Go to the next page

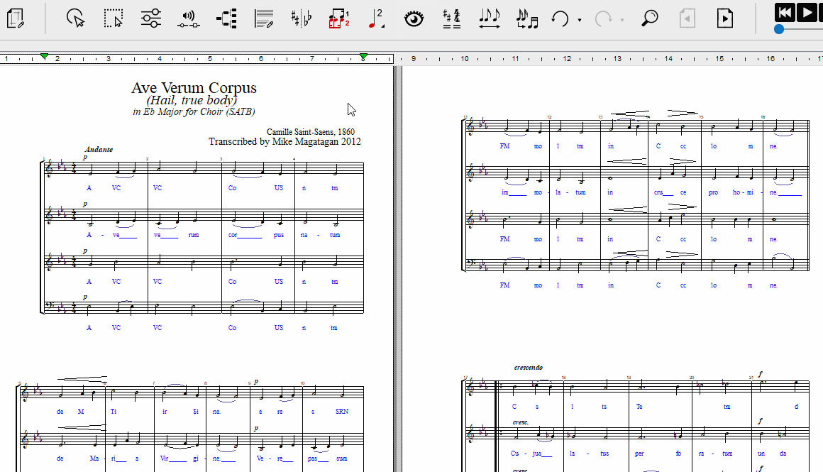(x=724, y=18)
